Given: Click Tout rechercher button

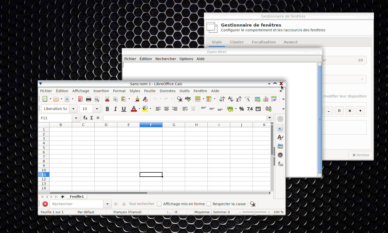Looking at the screenshot, I should pyautogui.click(x=142, y=204).
